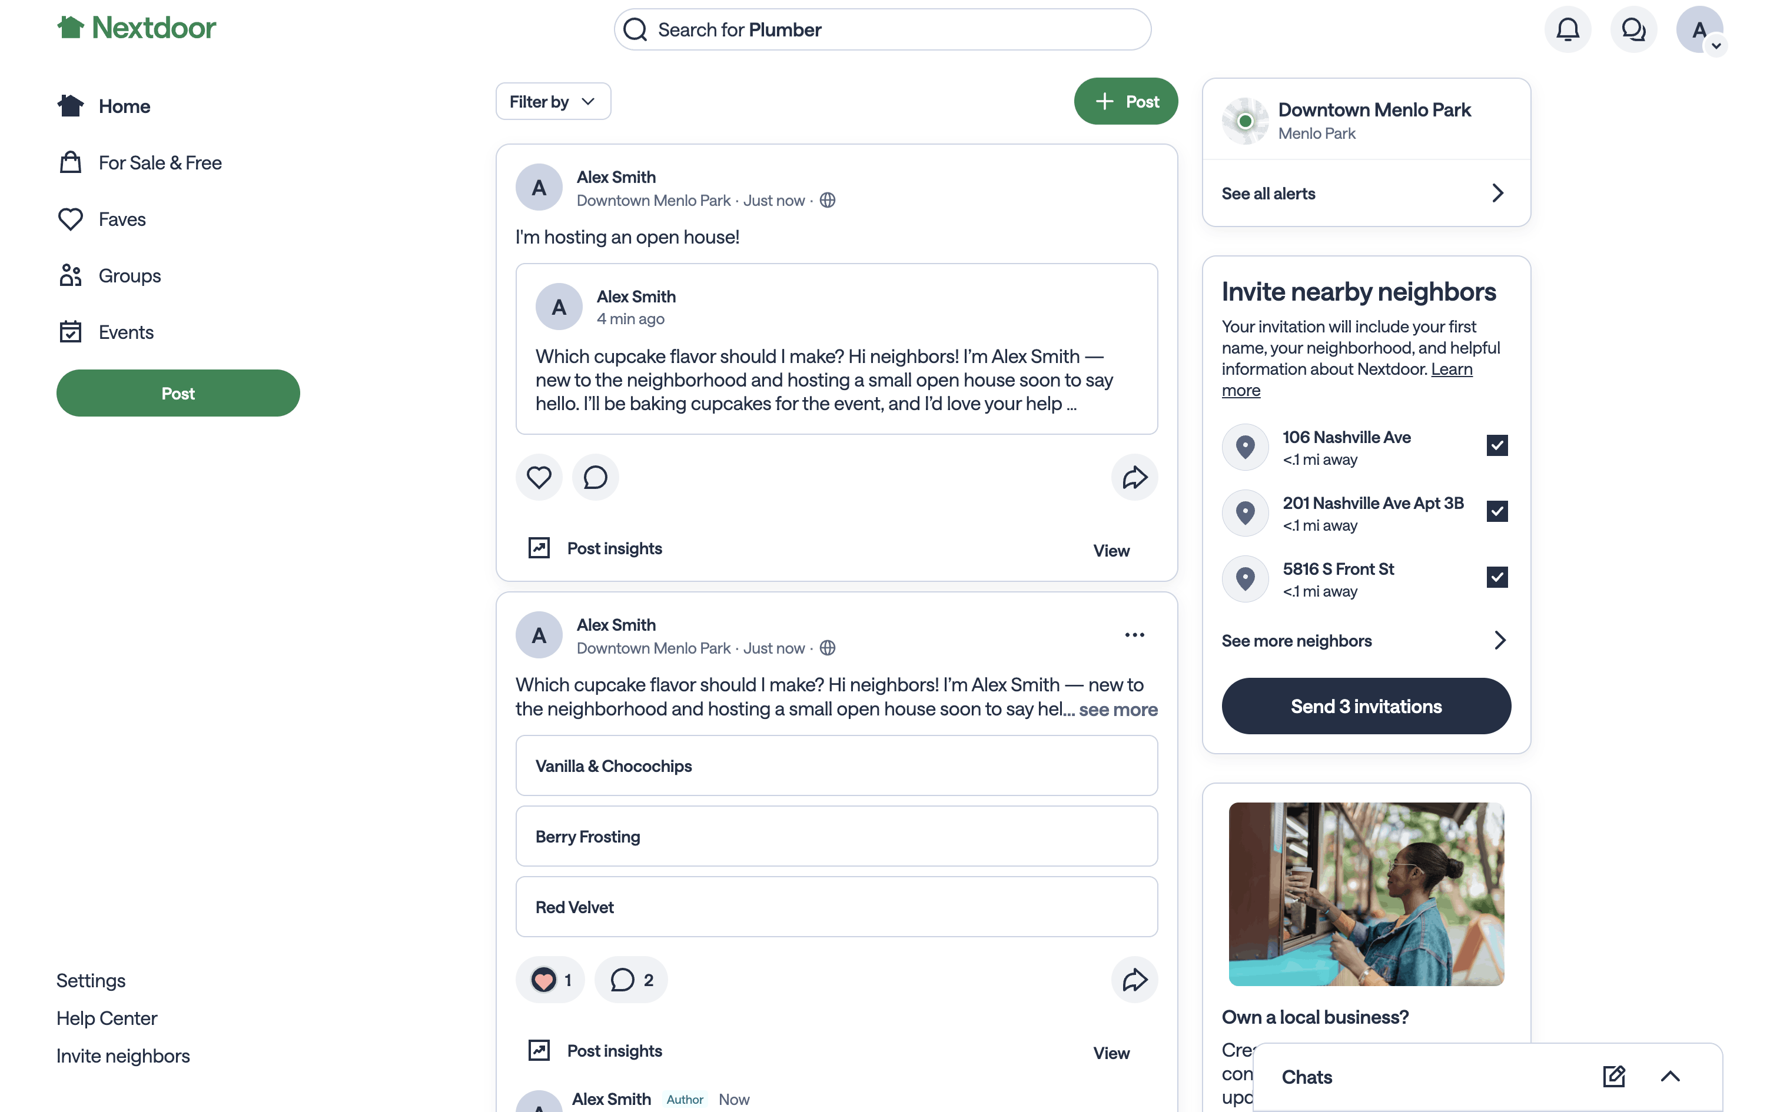Screen dimensions: 1780x1112
Task: Deselect the 5816 S Front St checkbox
Action: tap(1497, 577)
